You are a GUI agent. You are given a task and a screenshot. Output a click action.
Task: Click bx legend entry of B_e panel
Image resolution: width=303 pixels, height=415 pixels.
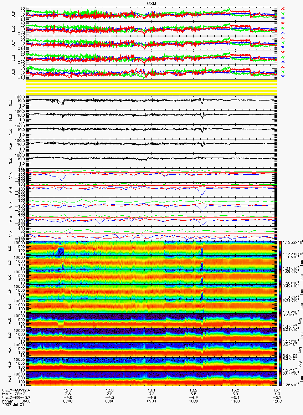[x=283, y=61]
